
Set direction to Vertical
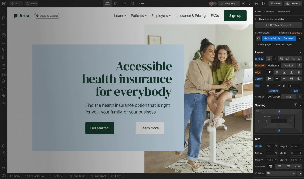pos(289,65)
